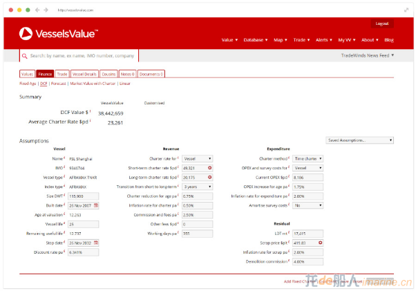This screenshot has height=291, width=416.
Task: Go to the Blog page
Action: coord(389,40)
